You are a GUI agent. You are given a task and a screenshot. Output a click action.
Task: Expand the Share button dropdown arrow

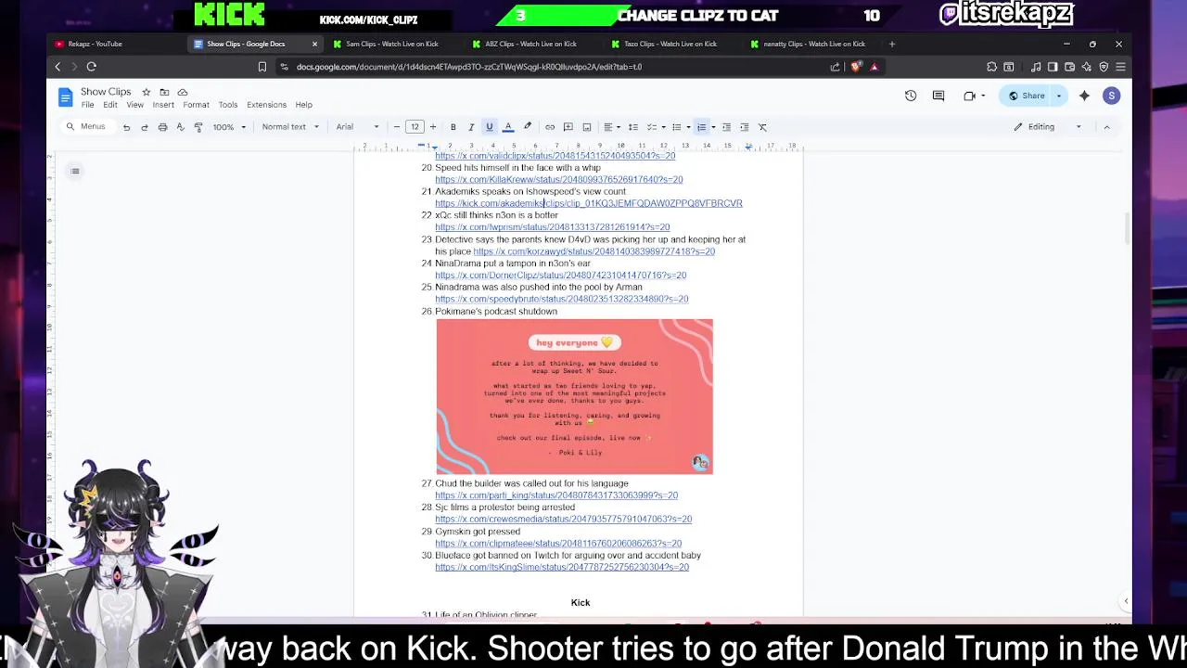click(1059, 96)
